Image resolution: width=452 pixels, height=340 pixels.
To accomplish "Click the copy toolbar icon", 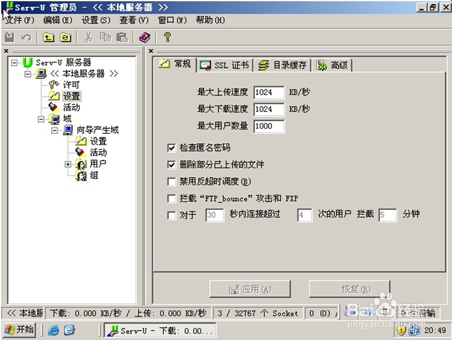I will (x=105, y=37).
